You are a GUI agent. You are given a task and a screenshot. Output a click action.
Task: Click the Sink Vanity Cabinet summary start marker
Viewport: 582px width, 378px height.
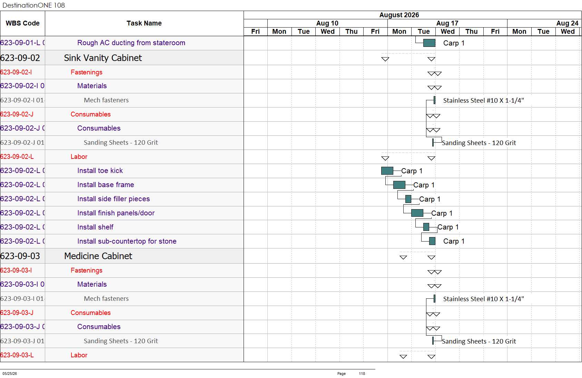tap(385, 59)
